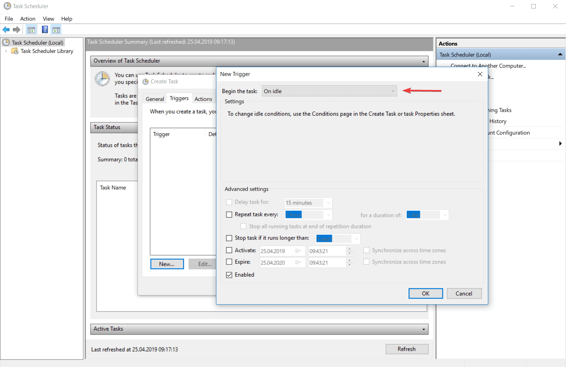Enable the Repeat task every checkbox
566x367 pixels.
(x=229, y=214)
